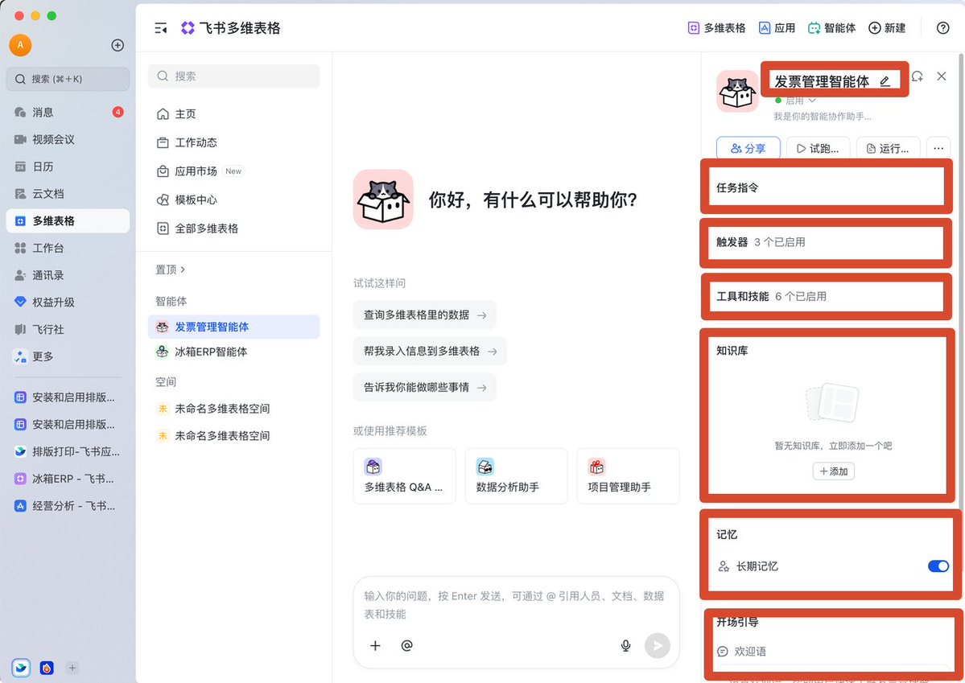Expand the 置顶 section
965x683 pixels.
point(171,269)
